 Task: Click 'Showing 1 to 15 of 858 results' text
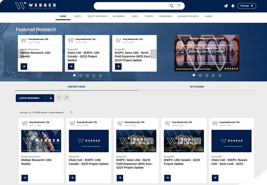[x=41, y=112]
